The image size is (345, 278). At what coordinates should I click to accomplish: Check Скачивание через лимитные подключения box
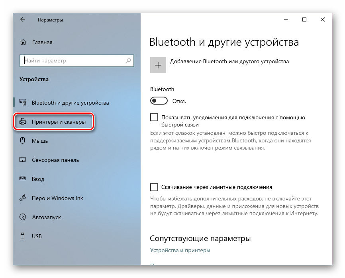click(154, 187)
